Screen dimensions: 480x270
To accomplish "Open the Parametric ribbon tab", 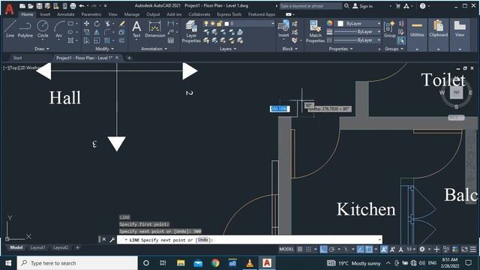I will pyautogui.click(x=91, y=14).
